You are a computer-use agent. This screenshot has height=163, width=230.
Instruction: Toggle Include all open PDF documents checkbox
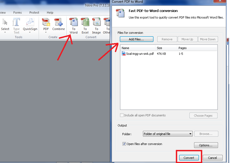point(122,115)
